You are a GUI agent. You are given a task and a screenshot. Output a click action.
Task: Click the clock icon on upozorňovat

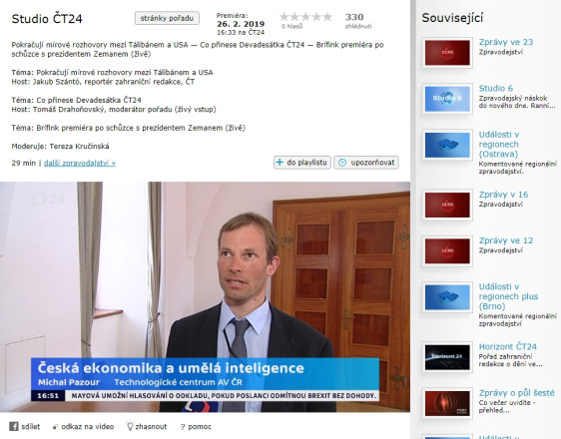(342, 163)
